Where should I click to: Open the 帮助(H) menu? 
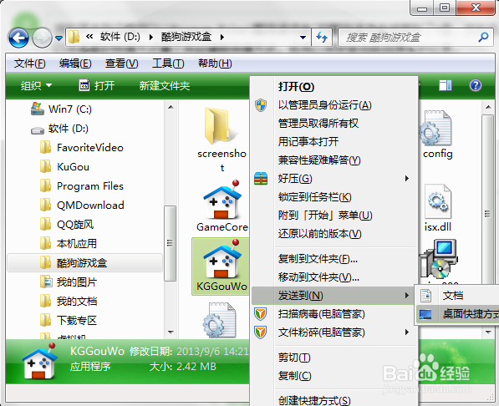coord(215,63)
